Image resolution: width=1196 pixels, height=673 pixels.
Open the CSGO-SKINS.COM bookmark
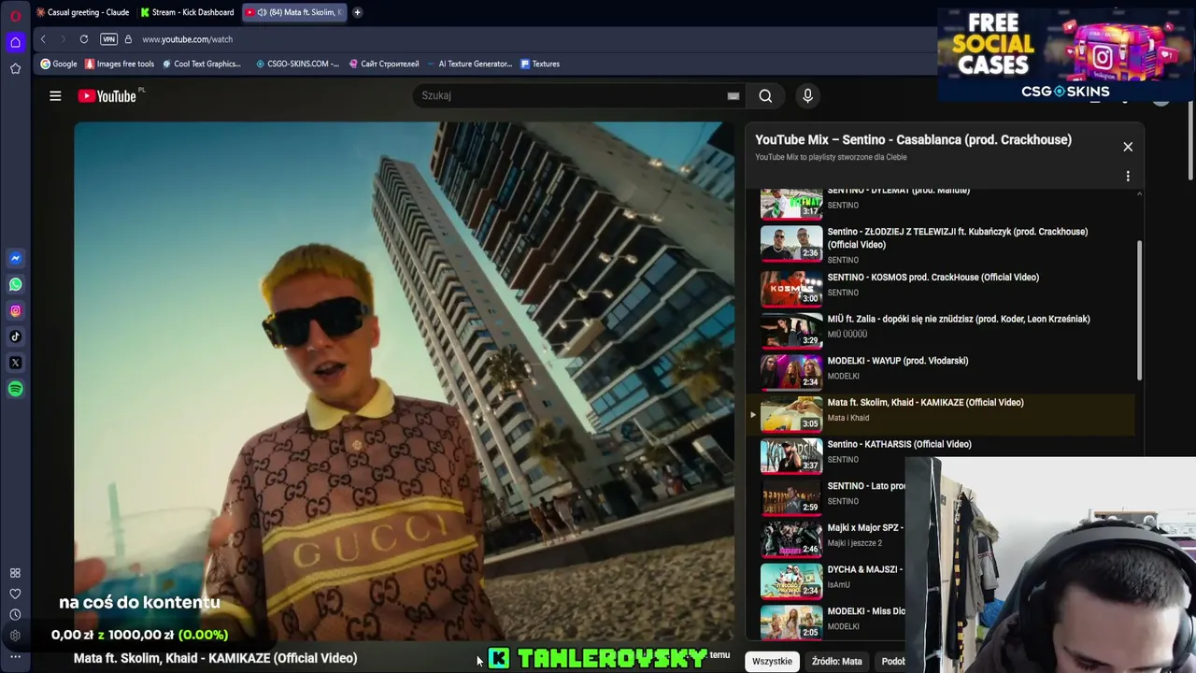[297, 64]
